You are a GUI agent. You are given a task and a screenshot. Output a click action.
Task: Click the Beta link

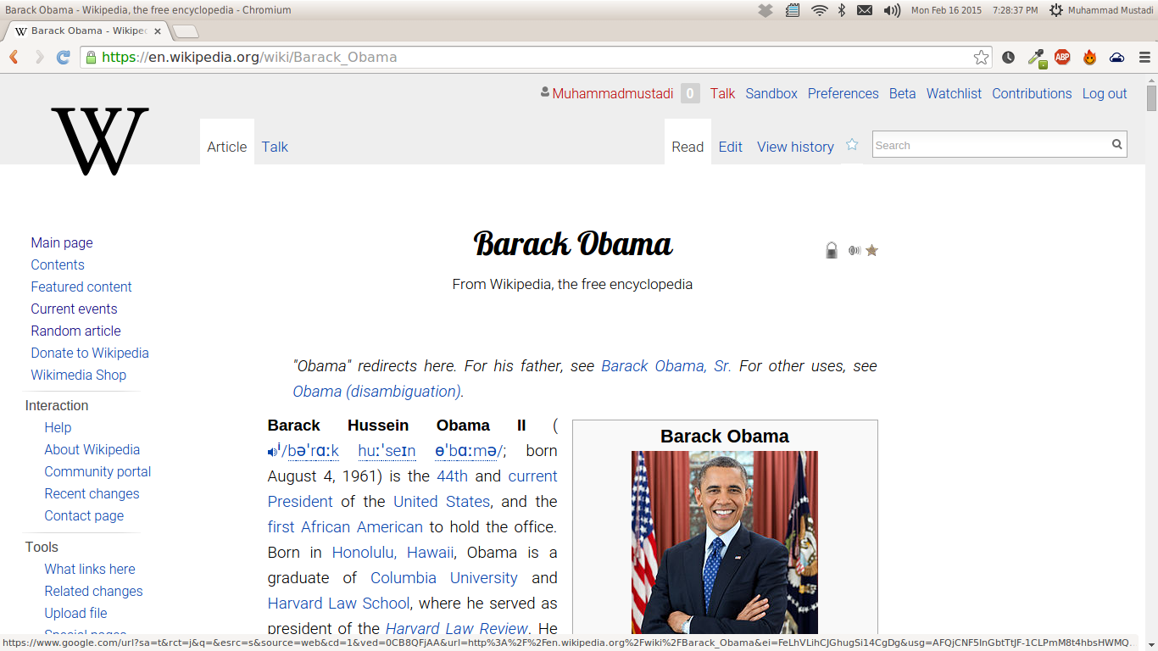[x=902, y=93]
